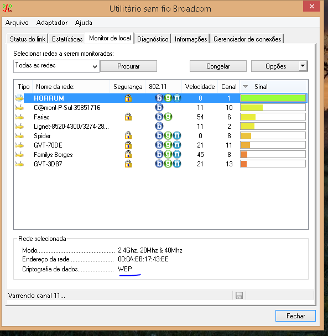Click the 802.11b icon on C@mon!-P-Sul row
Screen dimensions: 328x336
[x=159, y=107]
